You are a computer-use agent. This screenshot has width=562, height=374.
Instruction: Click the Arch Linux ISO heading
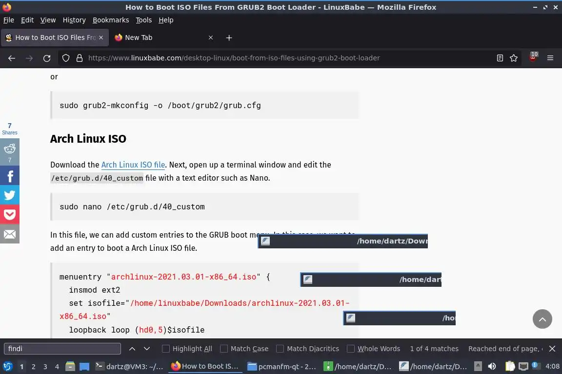tap(88, 138)
